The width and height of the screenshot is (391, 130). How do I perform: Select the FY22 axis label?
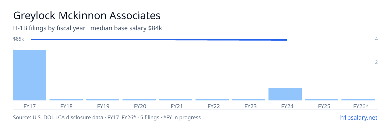coord(212,106)
